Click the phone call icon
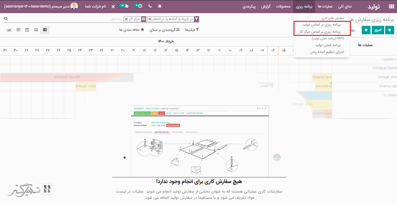This screenshot has height=205, width=397. 150,6
